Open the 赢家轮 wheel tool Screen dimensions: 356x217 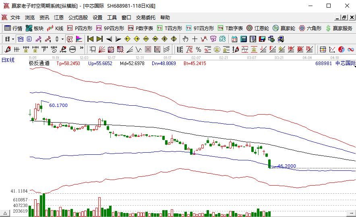(284, 28)
